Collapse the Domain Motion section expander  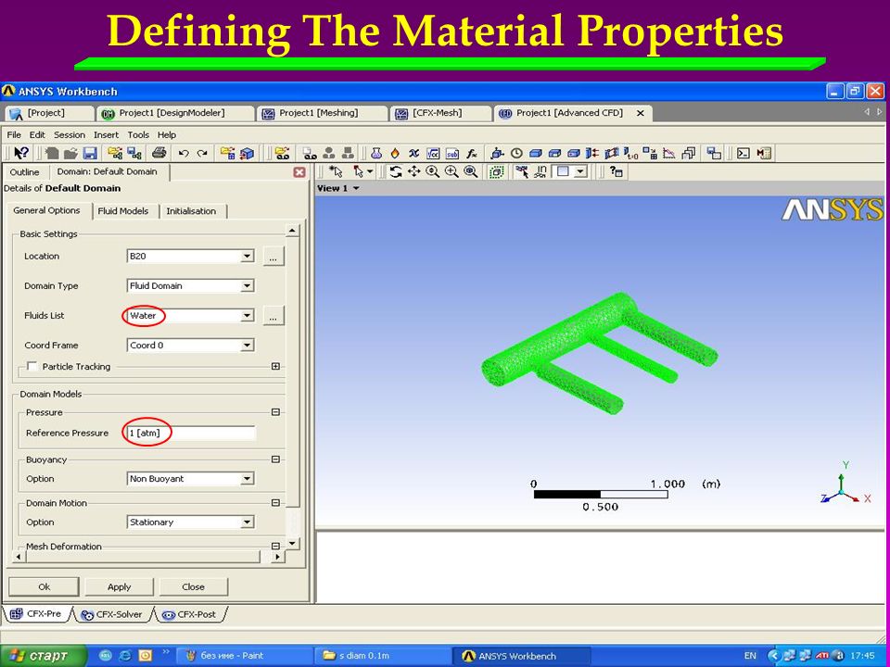[x=276, y=502]
